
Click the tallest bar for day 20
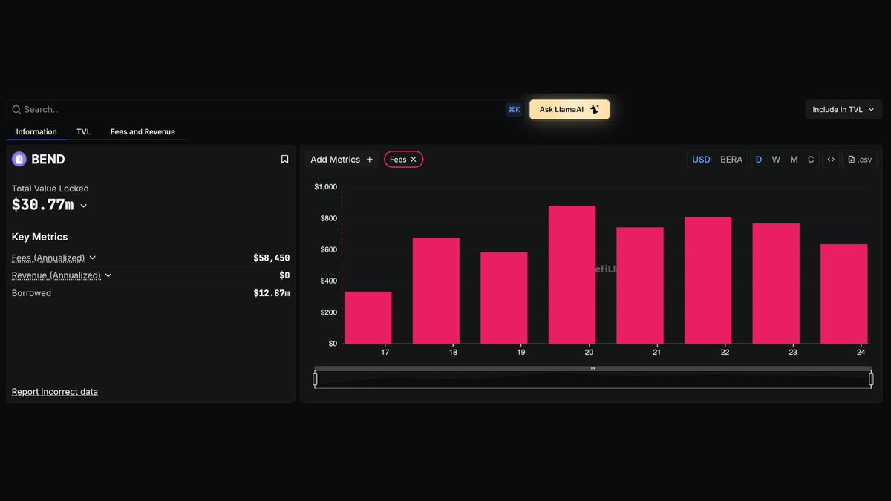(572, 275)
